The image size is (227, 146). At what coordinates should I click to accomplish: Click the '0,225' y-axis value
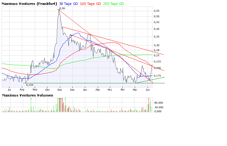[157, 62]
